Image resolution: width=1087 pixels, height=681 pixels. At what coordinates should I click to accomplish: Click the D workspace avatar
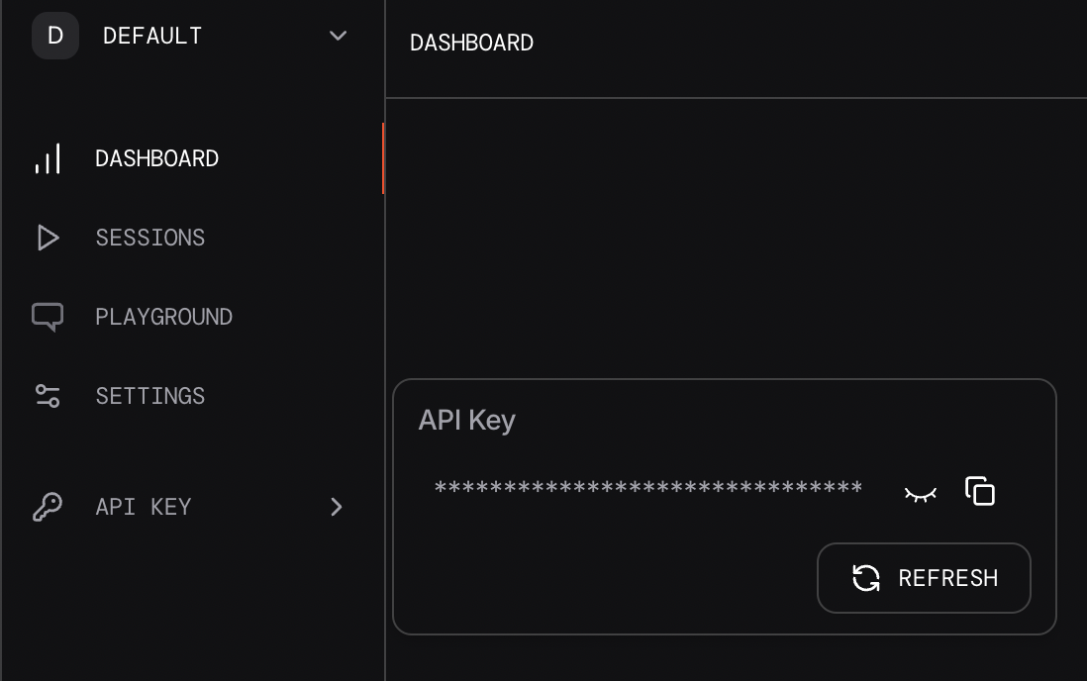click(55, 36)
